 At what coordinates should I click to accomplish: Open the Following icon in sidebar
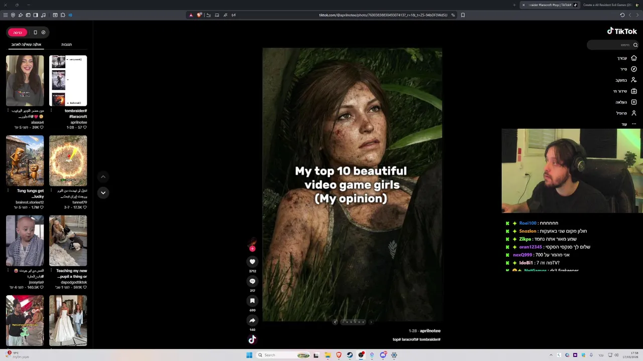(x=633, y=80)
